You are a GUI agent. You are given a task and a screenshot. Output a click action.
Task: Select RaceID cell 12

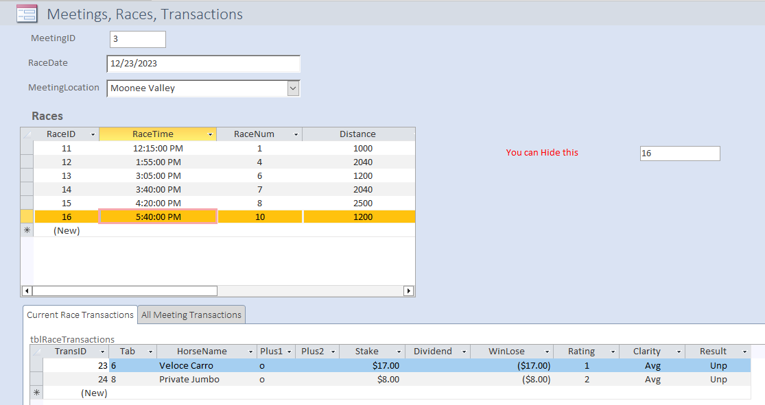[67, 162]
